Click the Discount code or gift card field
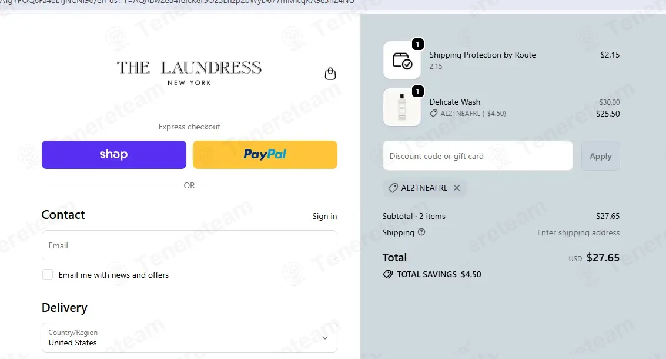This screenshot has width=666, height=359. (x=477, y=156)
